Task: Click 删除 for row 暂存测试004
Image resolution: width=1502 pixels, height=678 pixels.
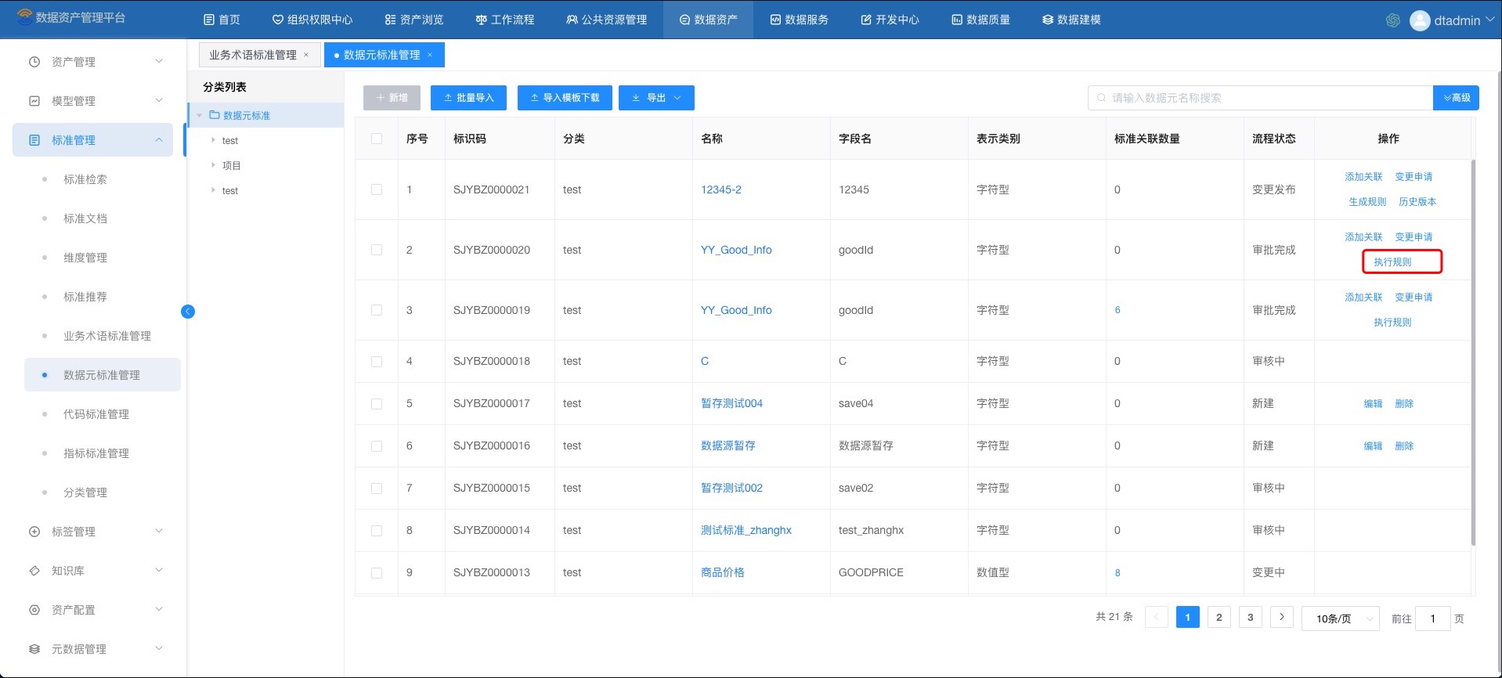Action: [1404, 404]
